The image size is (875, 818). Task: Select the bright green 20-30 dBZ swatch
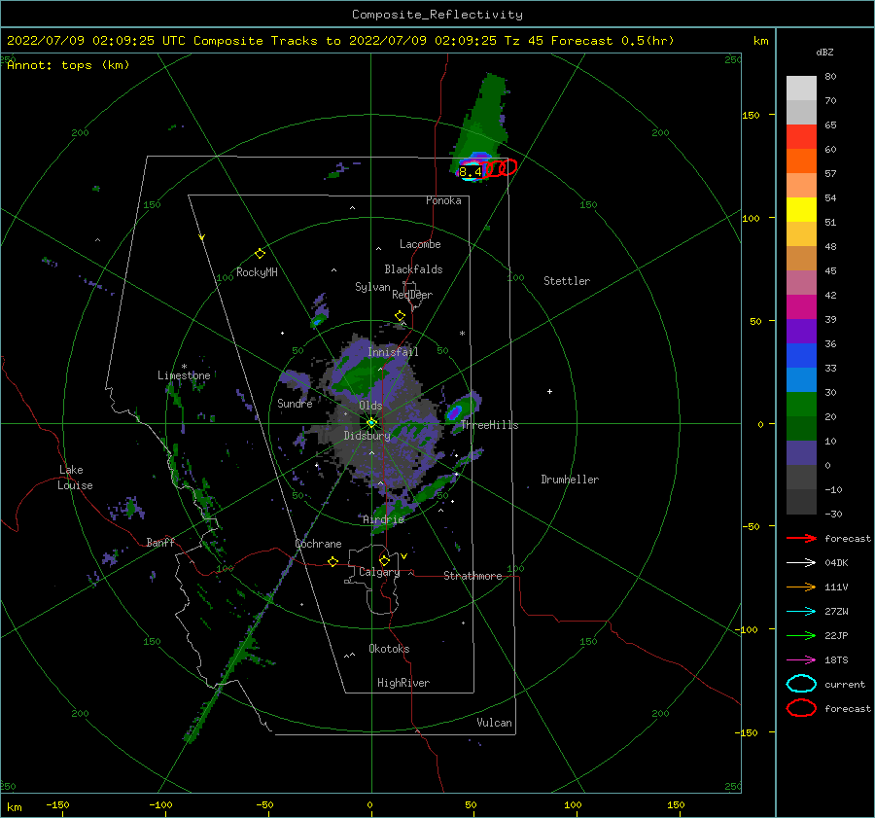click(x=801, y=404)
